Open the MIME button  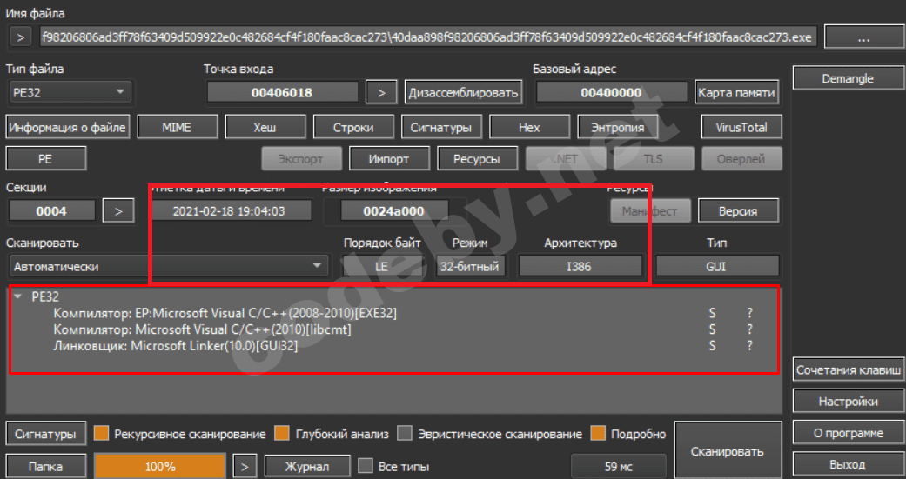[177, 127]
